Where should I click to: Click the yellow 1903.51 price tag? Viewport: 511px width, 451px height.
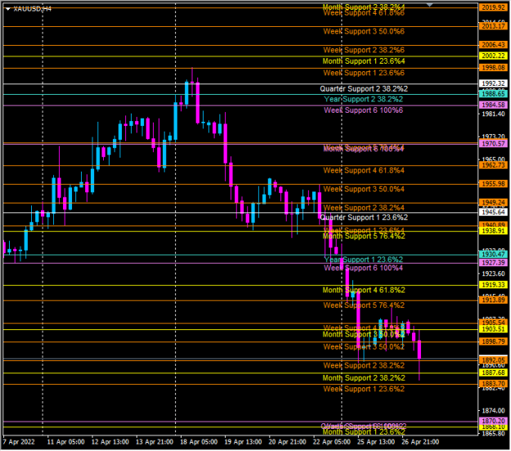pyautogui.click(x=493, y=329)
